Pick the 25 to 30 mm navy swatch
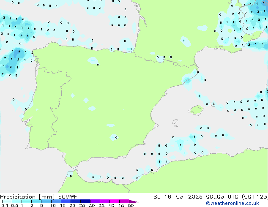 [85, 202]
